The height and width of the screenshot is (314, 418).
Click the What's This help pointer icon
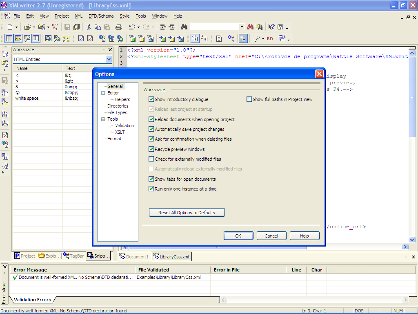click(271, 27)
